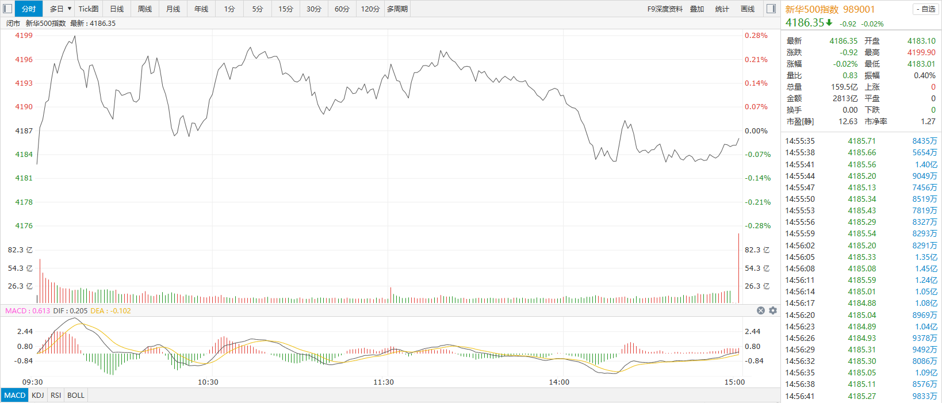This screenshot has width=942, height=403.
Task: Select the 14:56:05 tick row
Action: click(x=861, y=257)
